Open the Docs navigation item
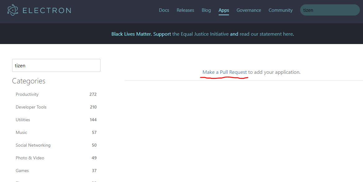Screen dimensions: 363x182 [164, 10]
